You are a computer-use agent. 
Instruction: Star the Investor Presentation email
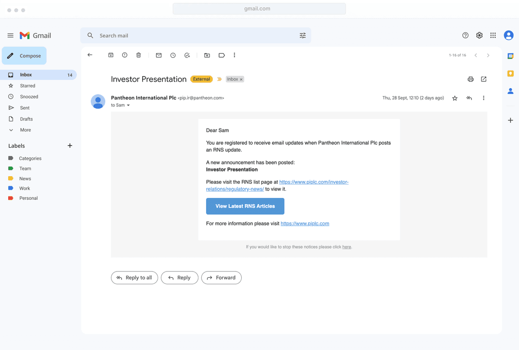pos(455,98)
